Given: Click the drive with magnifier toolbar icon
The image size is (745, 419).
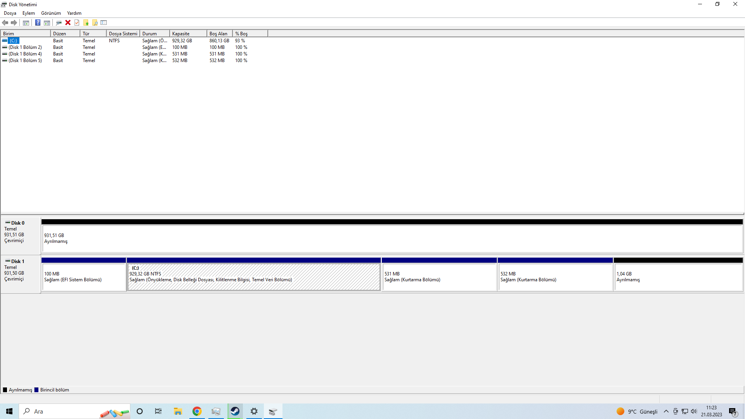Looking at the screenshot, I should (59, 23).
